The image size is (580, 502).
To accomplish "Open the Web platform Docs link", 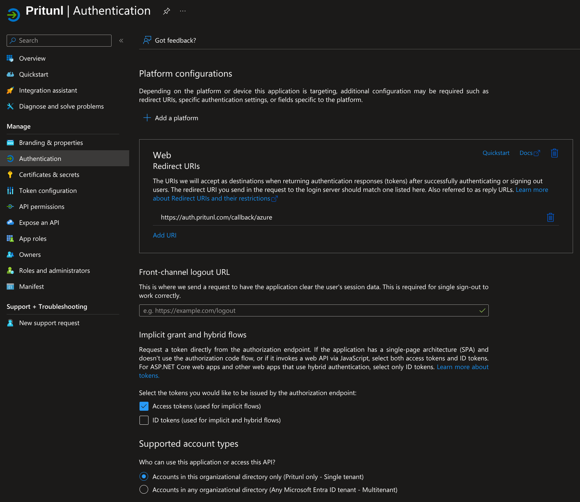I will click(529, 153).
